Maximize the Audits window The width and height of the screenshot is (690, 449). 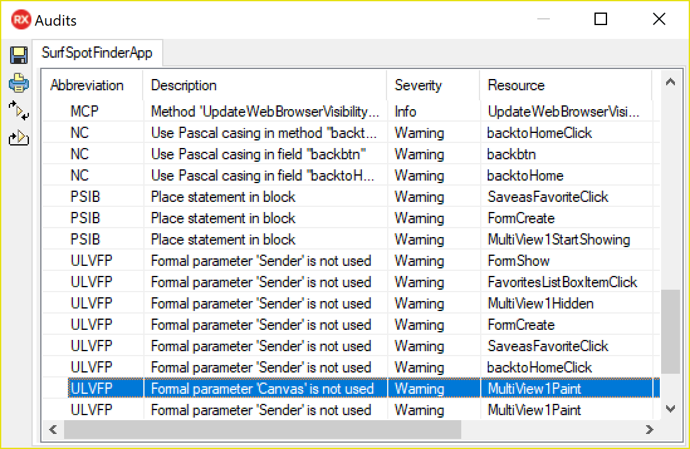tap(601, 19)
